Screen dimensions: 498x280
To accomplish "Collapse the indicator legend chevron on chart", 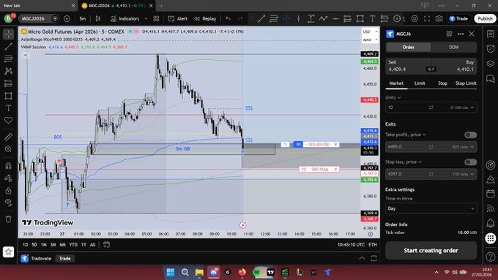I will (26, 55).
